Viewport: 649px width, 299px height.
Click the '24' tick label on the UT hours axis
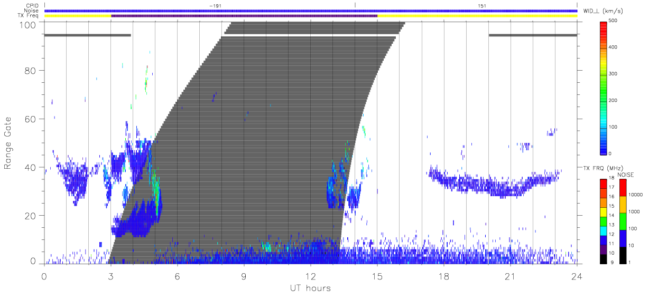[x=577, y=276]
